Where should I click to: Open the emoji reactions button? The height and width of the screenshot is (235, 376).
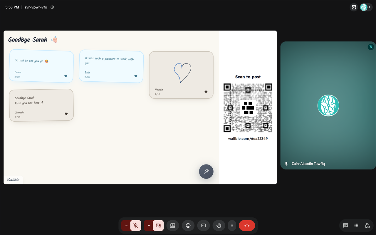pos(188,226)
